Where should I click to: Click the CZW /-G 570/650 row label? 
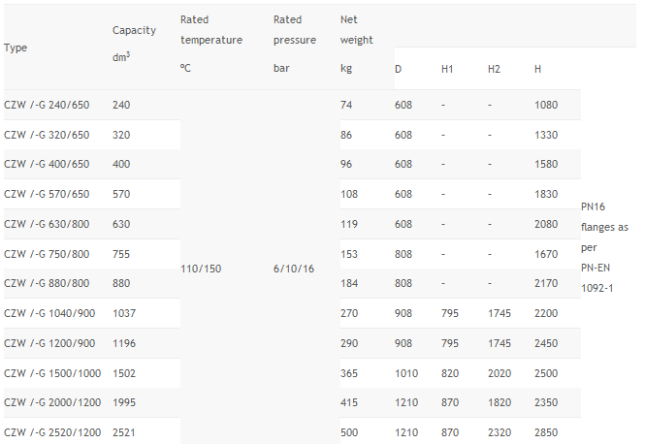(x=47, y=194)
